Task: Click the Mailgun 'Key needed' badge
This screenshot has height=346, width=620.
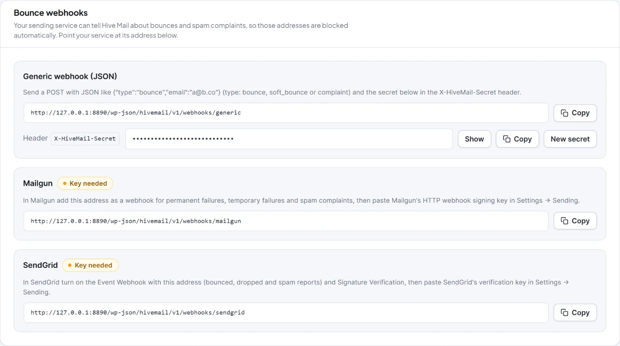Action: [85, 183]
